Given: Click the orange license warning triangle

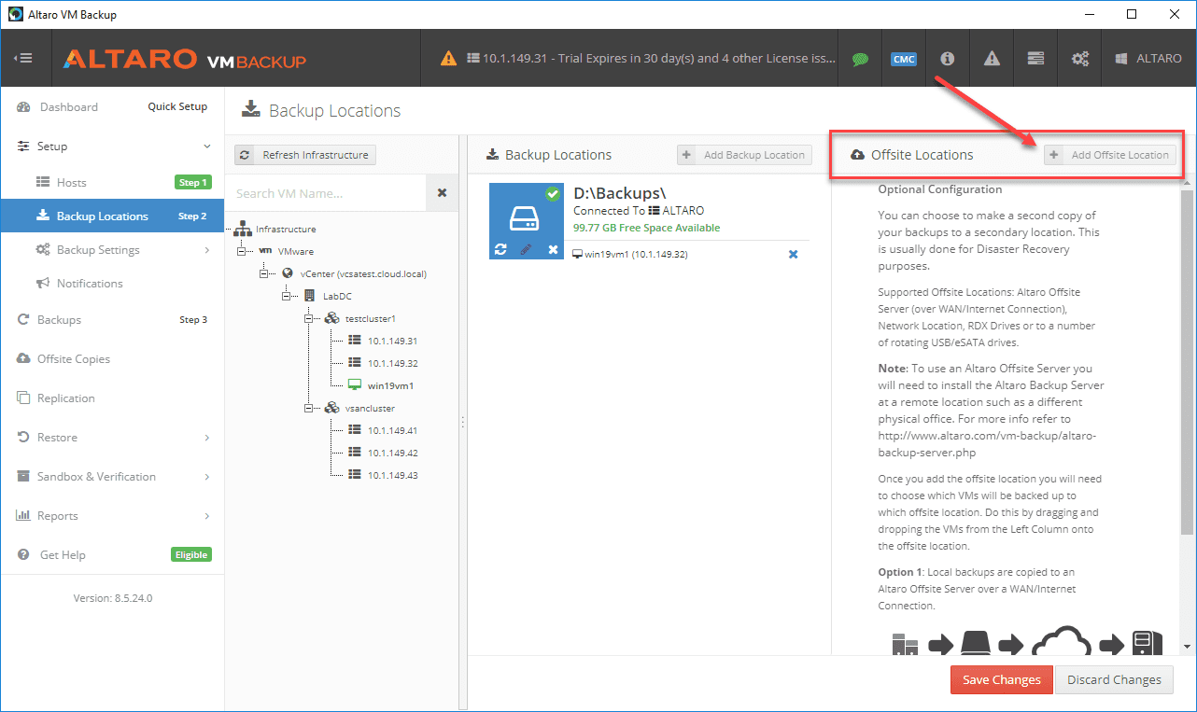Looking at the screenshot, I should [449, 58].
